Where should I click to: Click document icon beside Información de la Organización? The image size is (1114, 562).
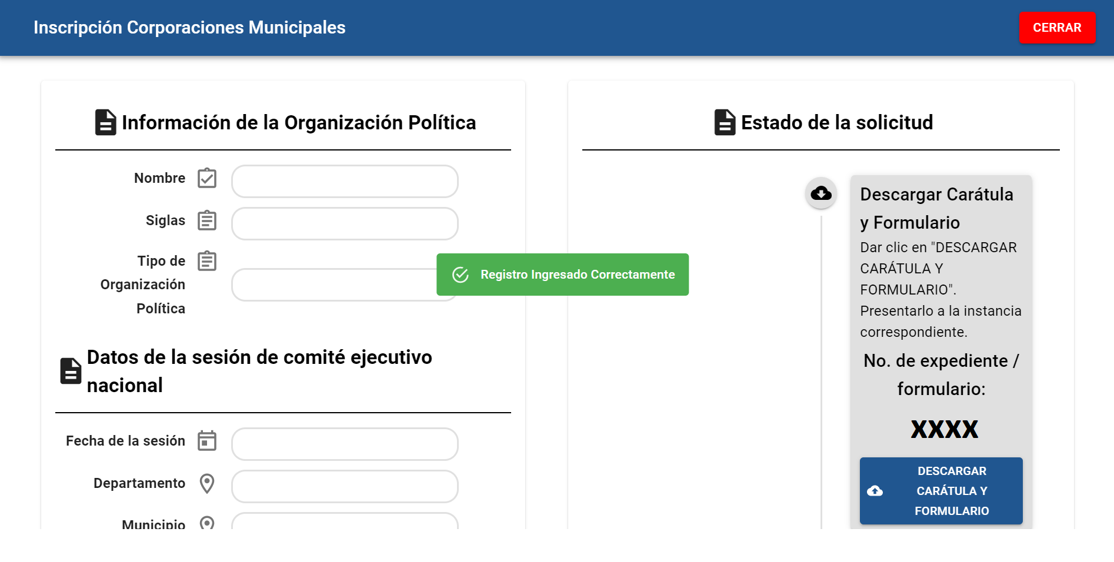pos(105,122)
